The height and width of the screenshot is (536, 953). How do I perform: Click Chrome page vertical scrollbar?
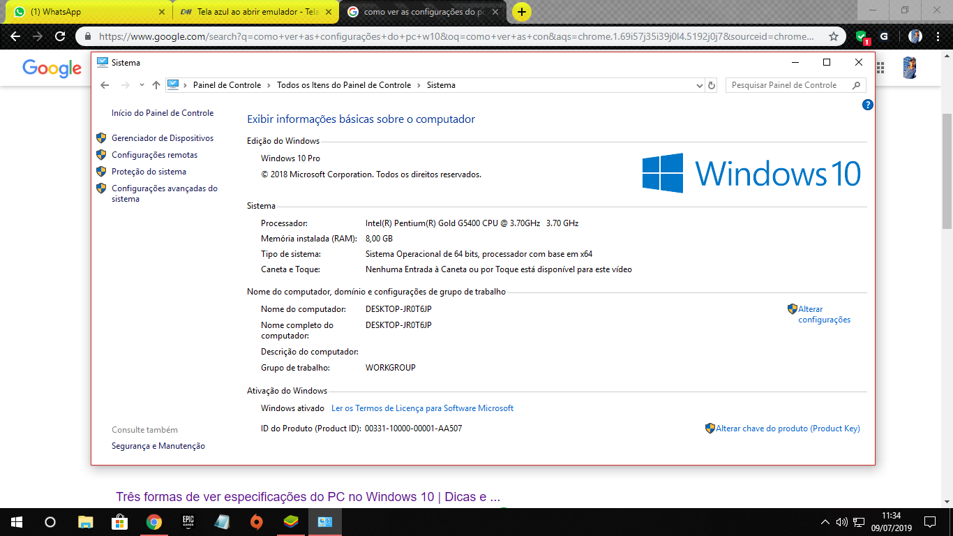pos(947,171)
